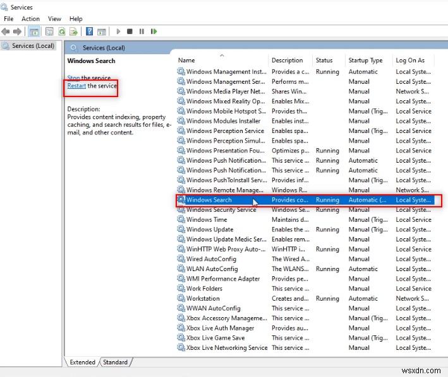Click gear icon beside Windows Update

pyautogui.click(x=181, y=229)
